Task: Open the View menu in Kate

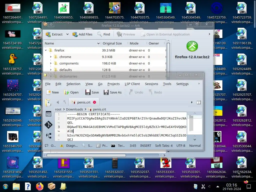Action: coord(89,84)
